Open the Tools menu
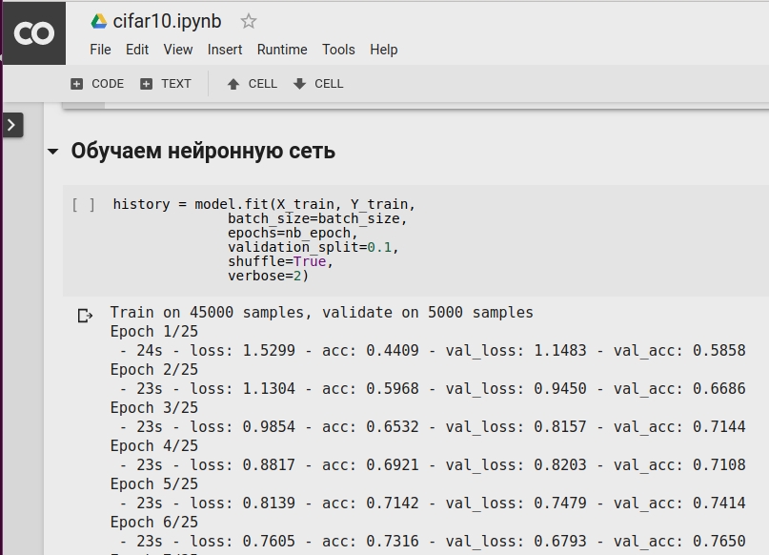Viewport: 769px width, 555px height. [x=338, y=50]
